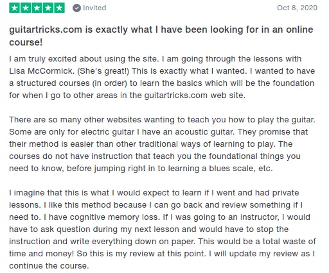
Task: Click the final line continue the course.
Action: pyautogui.click(x=49, y=266)
